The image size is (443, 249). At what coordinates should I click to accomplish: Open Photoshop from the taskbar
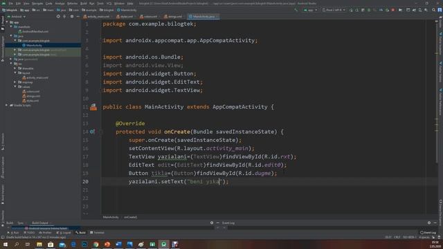(84, 244)
